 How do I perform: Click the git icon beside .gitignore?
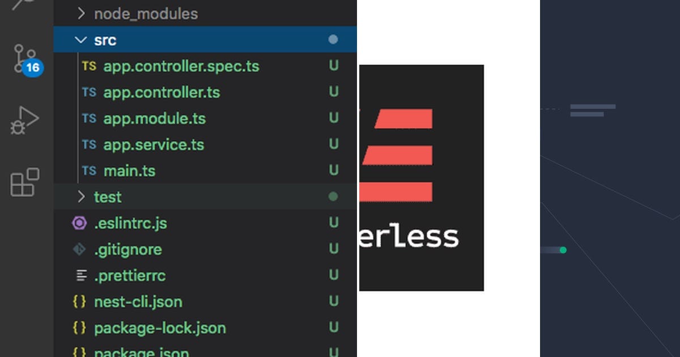tap(78, 249)
